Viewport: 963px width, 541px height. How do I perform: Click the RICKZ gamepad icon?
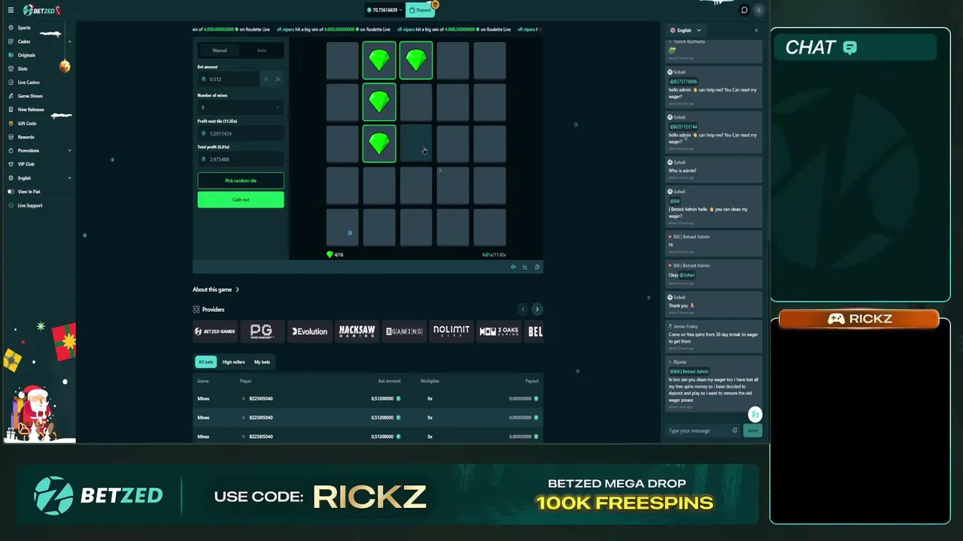click(x=836, y=319)
